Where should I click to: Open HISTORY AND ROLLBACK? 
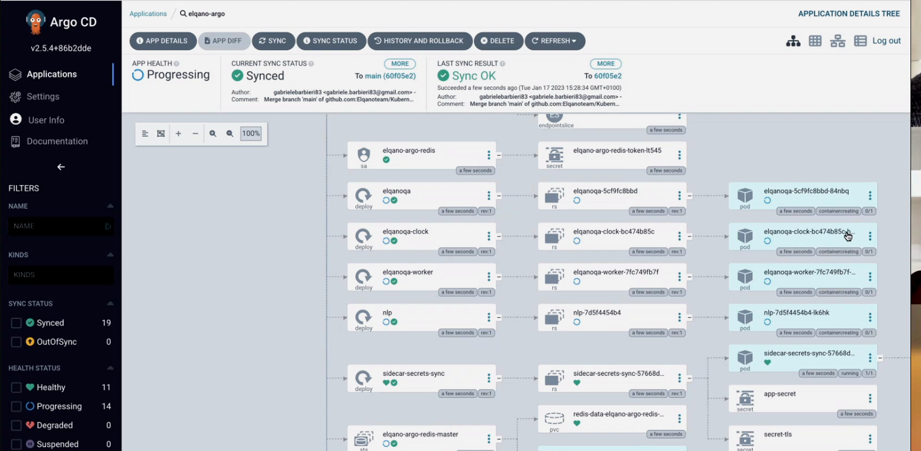coord(420,41)
